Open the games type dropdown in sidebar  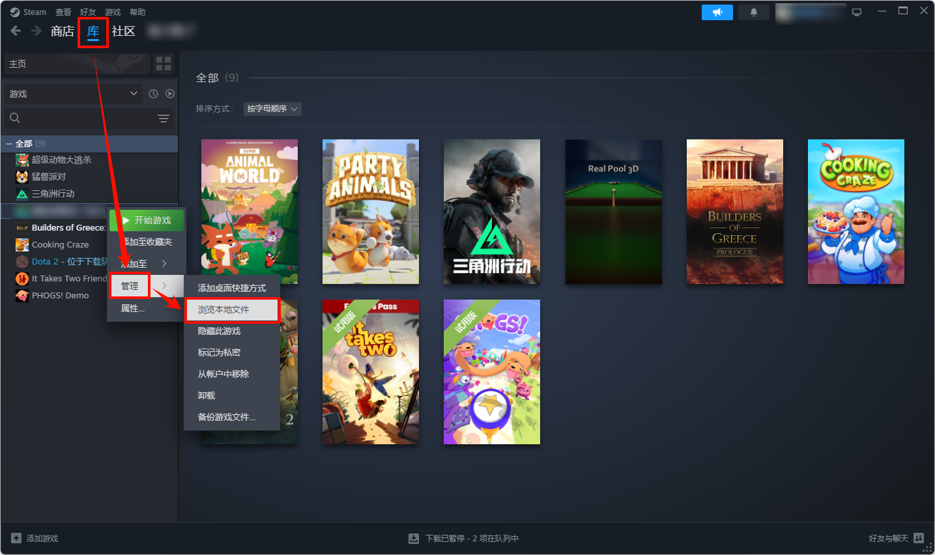pos(72,93)
